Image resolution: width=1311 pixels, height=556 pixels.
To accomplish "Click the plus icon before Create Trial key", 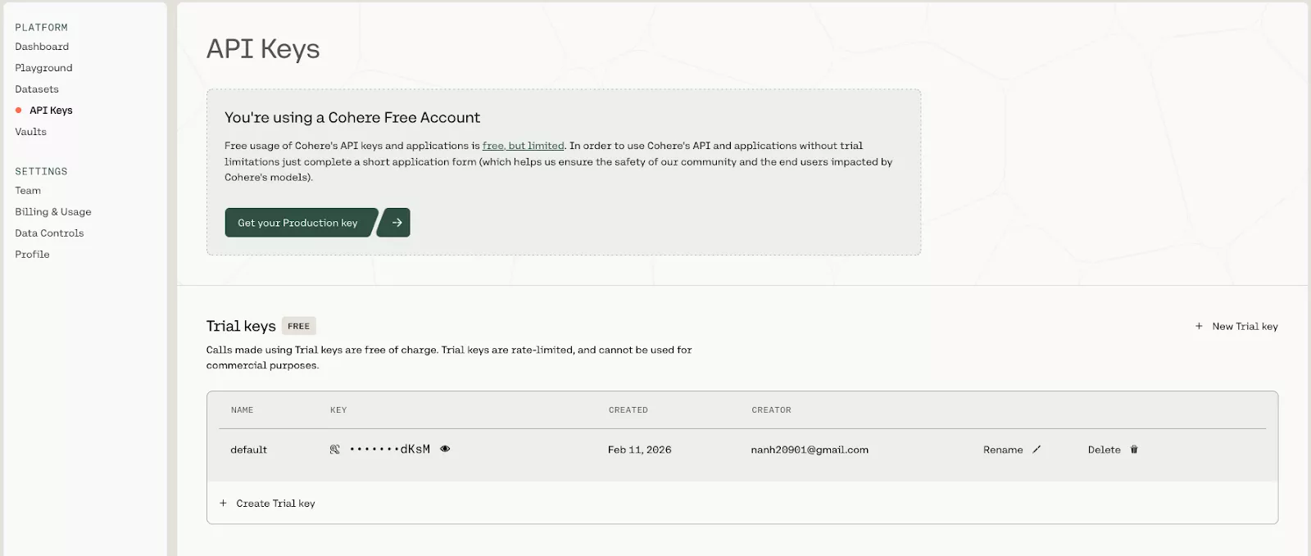I will coord(223,504).
